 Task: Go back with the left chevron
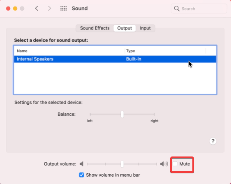[x=37, y=8]
